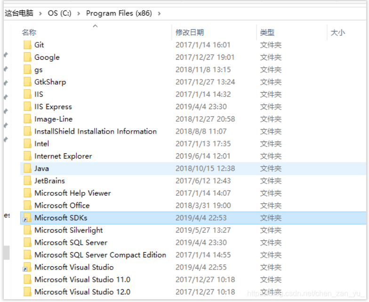Select the JetBrains folder name
Viewport: 369px width, 302px height.
tap(50, 181)
